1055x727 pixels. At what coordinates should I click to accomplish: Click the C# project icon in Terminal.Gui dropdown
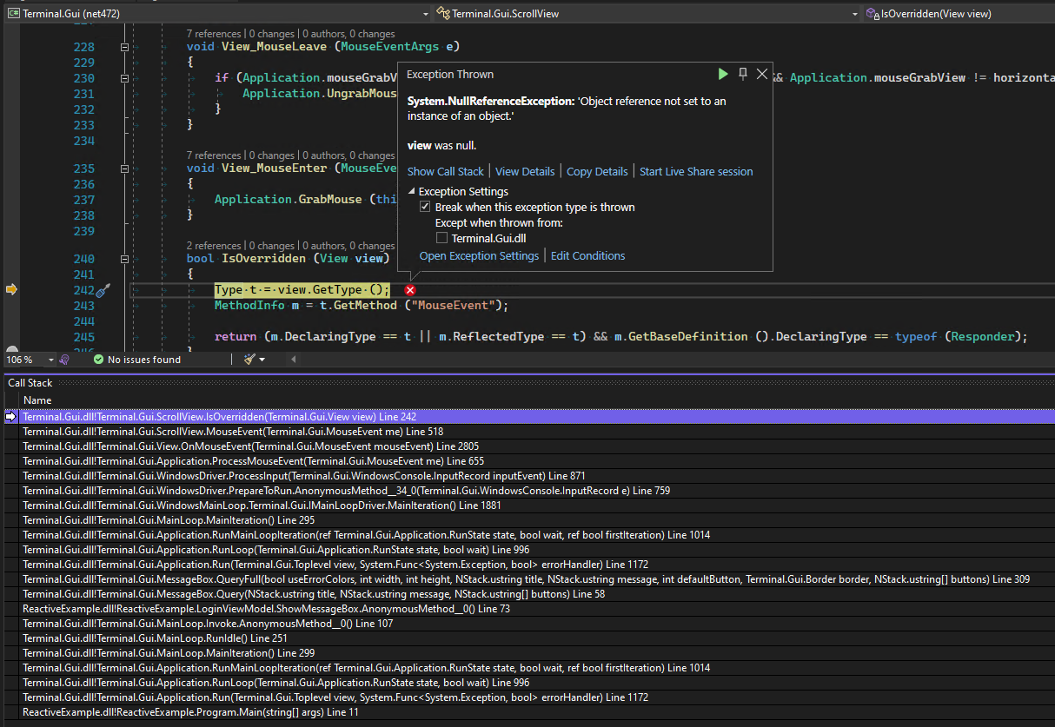13,14
